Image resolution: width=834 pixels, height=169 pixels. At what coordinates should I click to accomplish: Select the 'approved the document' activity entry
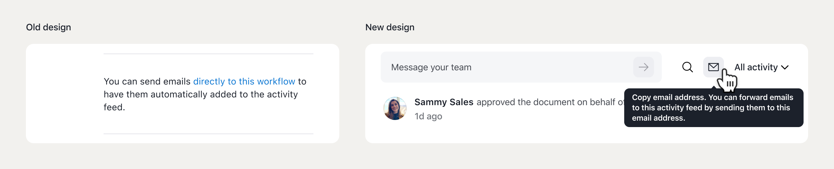click(x=520, y=102)
